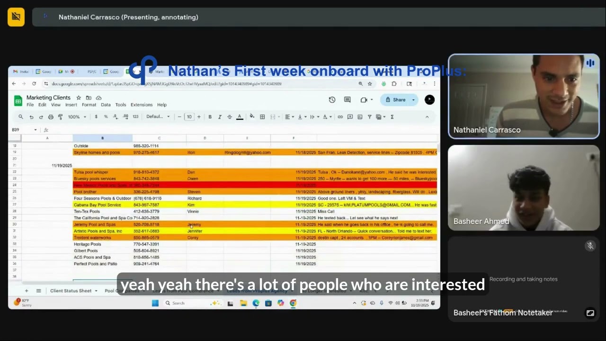Format as currency with the dollar icon
The height and width of the screenshot is (341, 606).
pos(96,117)
